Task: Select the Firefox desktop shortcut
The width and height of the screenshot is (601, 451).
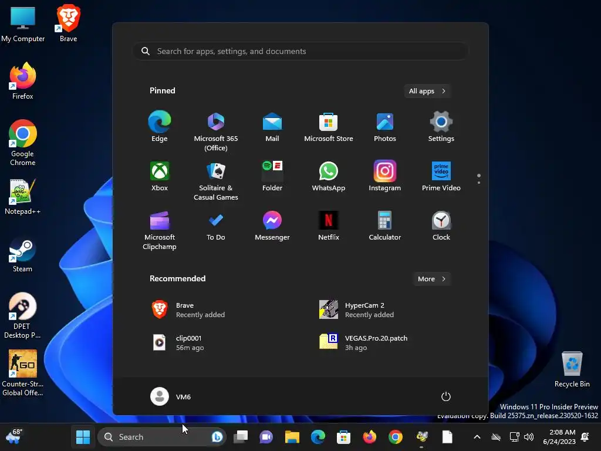Action: click(23, 81)
